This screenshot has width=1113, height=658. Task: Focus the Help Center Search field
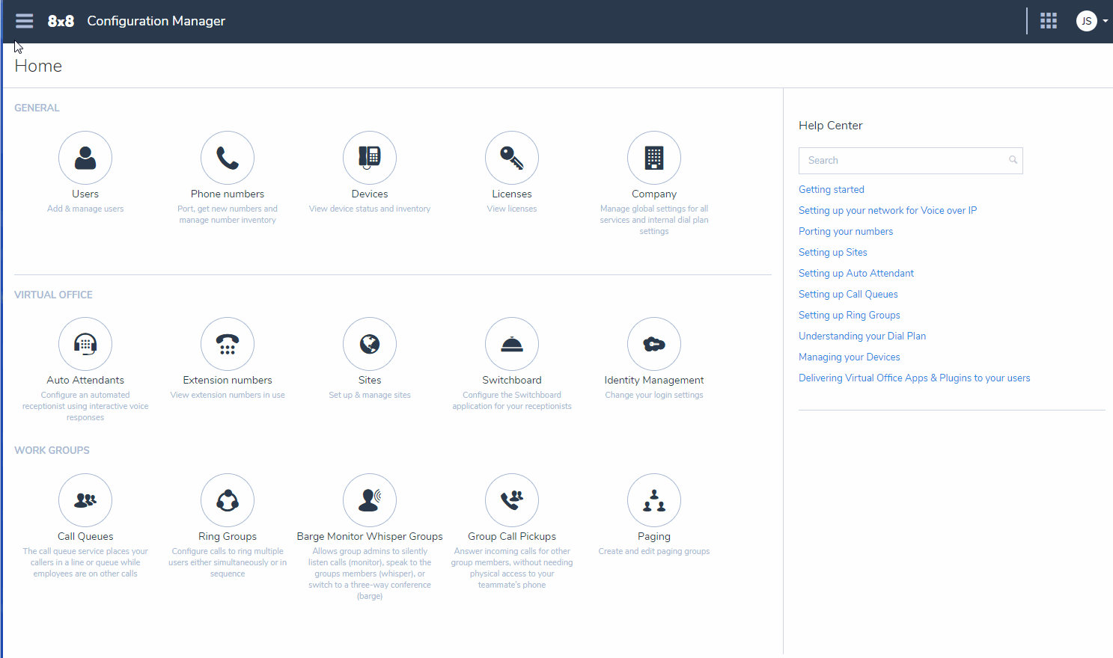[x=910, y=161]
